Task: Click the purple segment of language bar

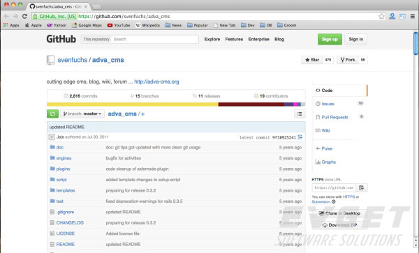Action: [289, 105]
